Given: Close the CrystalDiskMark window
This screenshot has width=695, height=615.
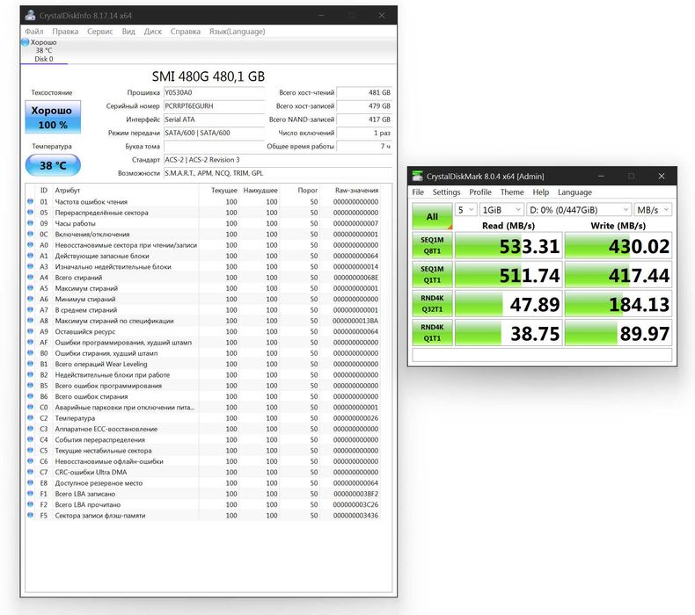Looking at the screenshot, I should click(662, 176).
